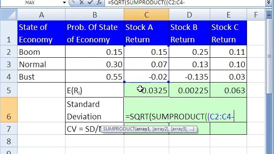Select row 1 header
The image size is (274, 154).
pos(9,33)
